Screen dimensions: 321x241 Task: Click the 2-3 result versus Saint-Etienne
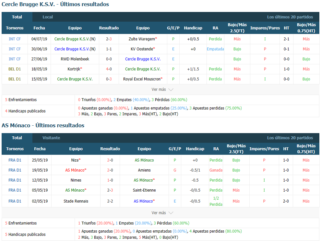(110, 190)
